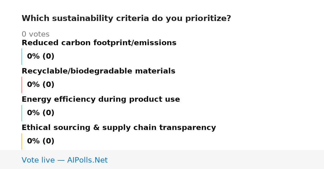
Task: Click 0% (0) result under energy efficiency
Action: click(x=40, y=113)
